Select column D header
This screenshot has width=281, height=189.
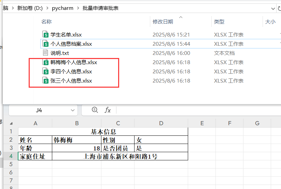point(161,123)
